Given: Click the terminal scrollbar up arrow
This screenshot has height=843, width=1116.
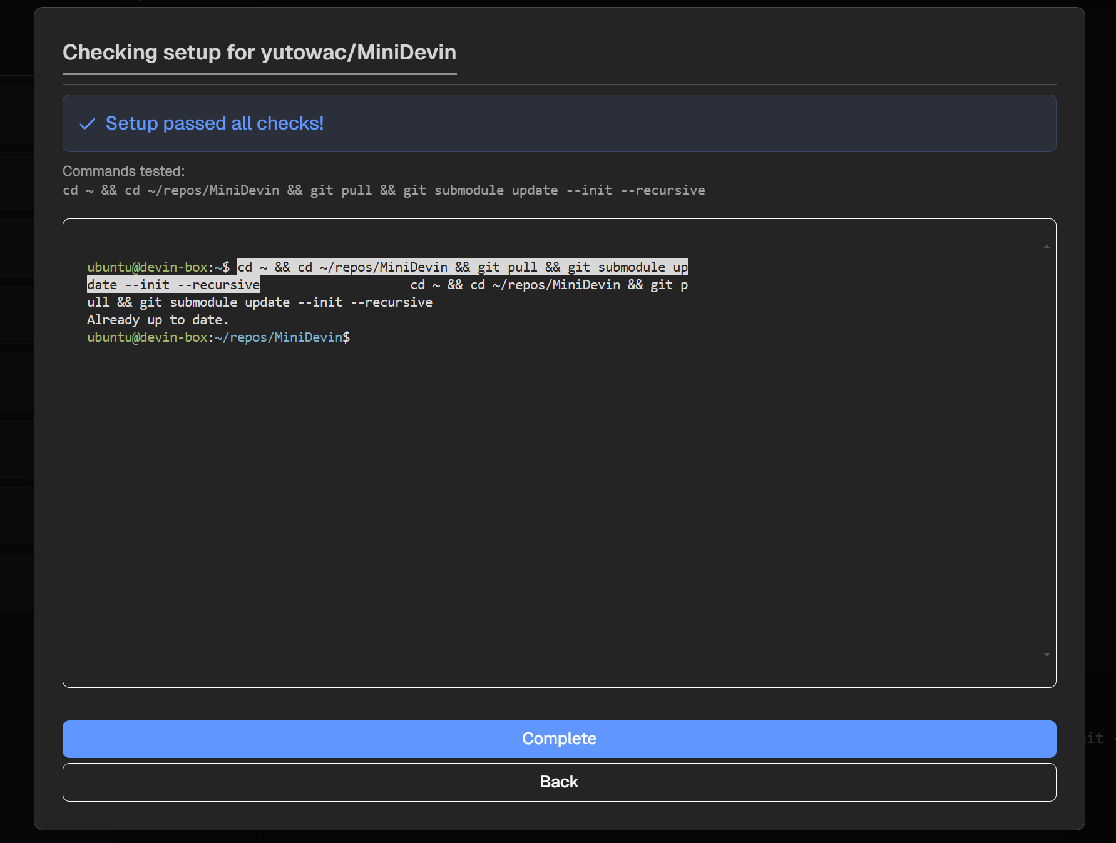Looking at the screenshot, I should pos(1047,247).
